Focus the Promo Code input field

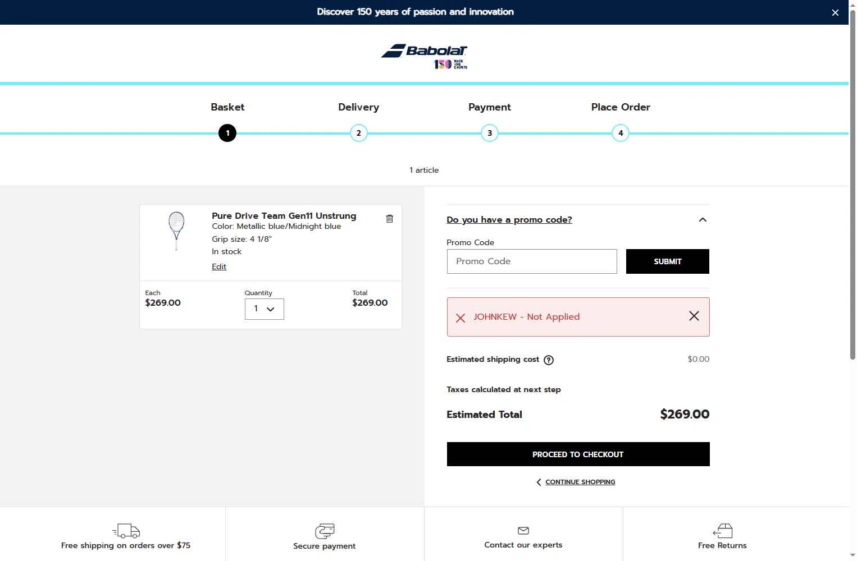[532, 261]
